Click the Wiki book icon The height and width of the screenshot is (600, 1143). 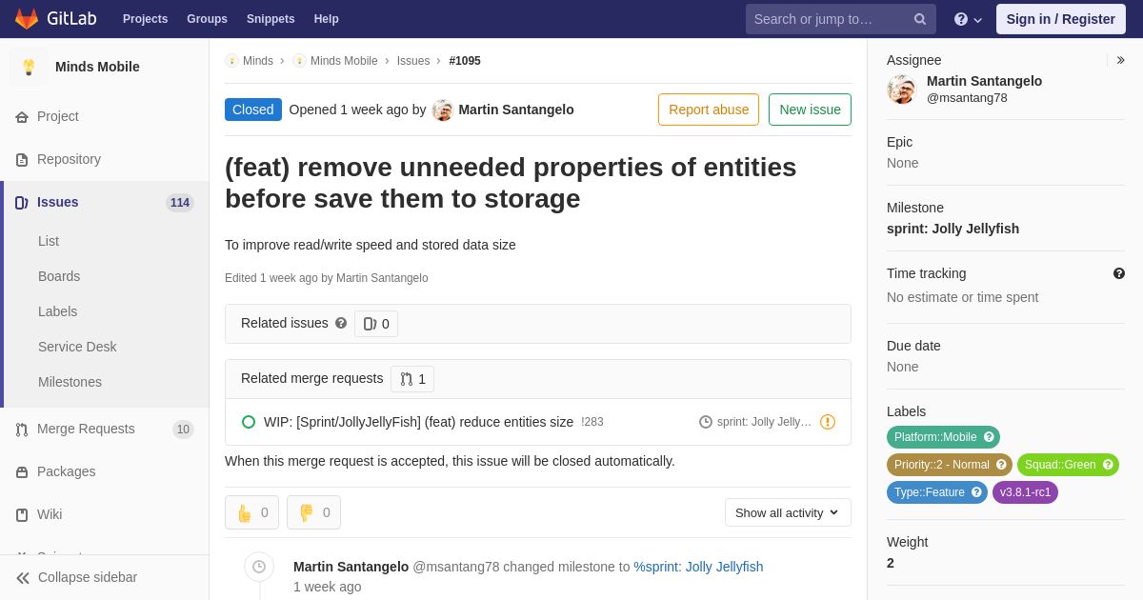(x=22, y=515)
